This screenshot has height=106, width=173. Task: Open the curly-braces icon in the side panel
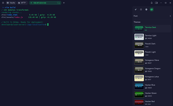(x=141, y=10)
